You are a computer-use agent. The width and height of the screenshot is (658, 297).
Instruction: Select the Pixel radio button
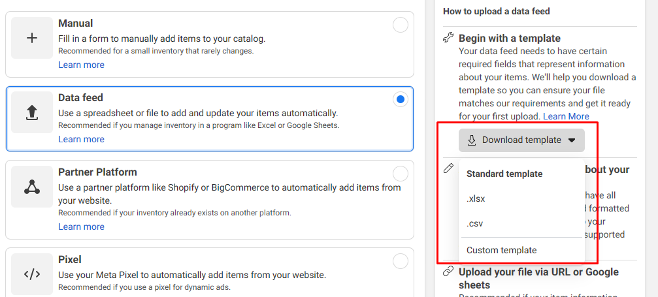[x=401, y=261]
